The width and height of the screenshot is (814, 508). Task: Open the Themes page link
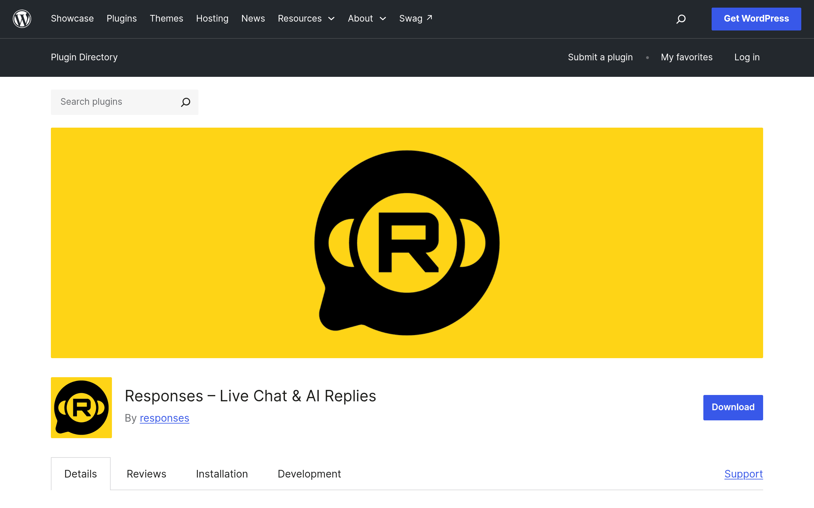(167, 18)
